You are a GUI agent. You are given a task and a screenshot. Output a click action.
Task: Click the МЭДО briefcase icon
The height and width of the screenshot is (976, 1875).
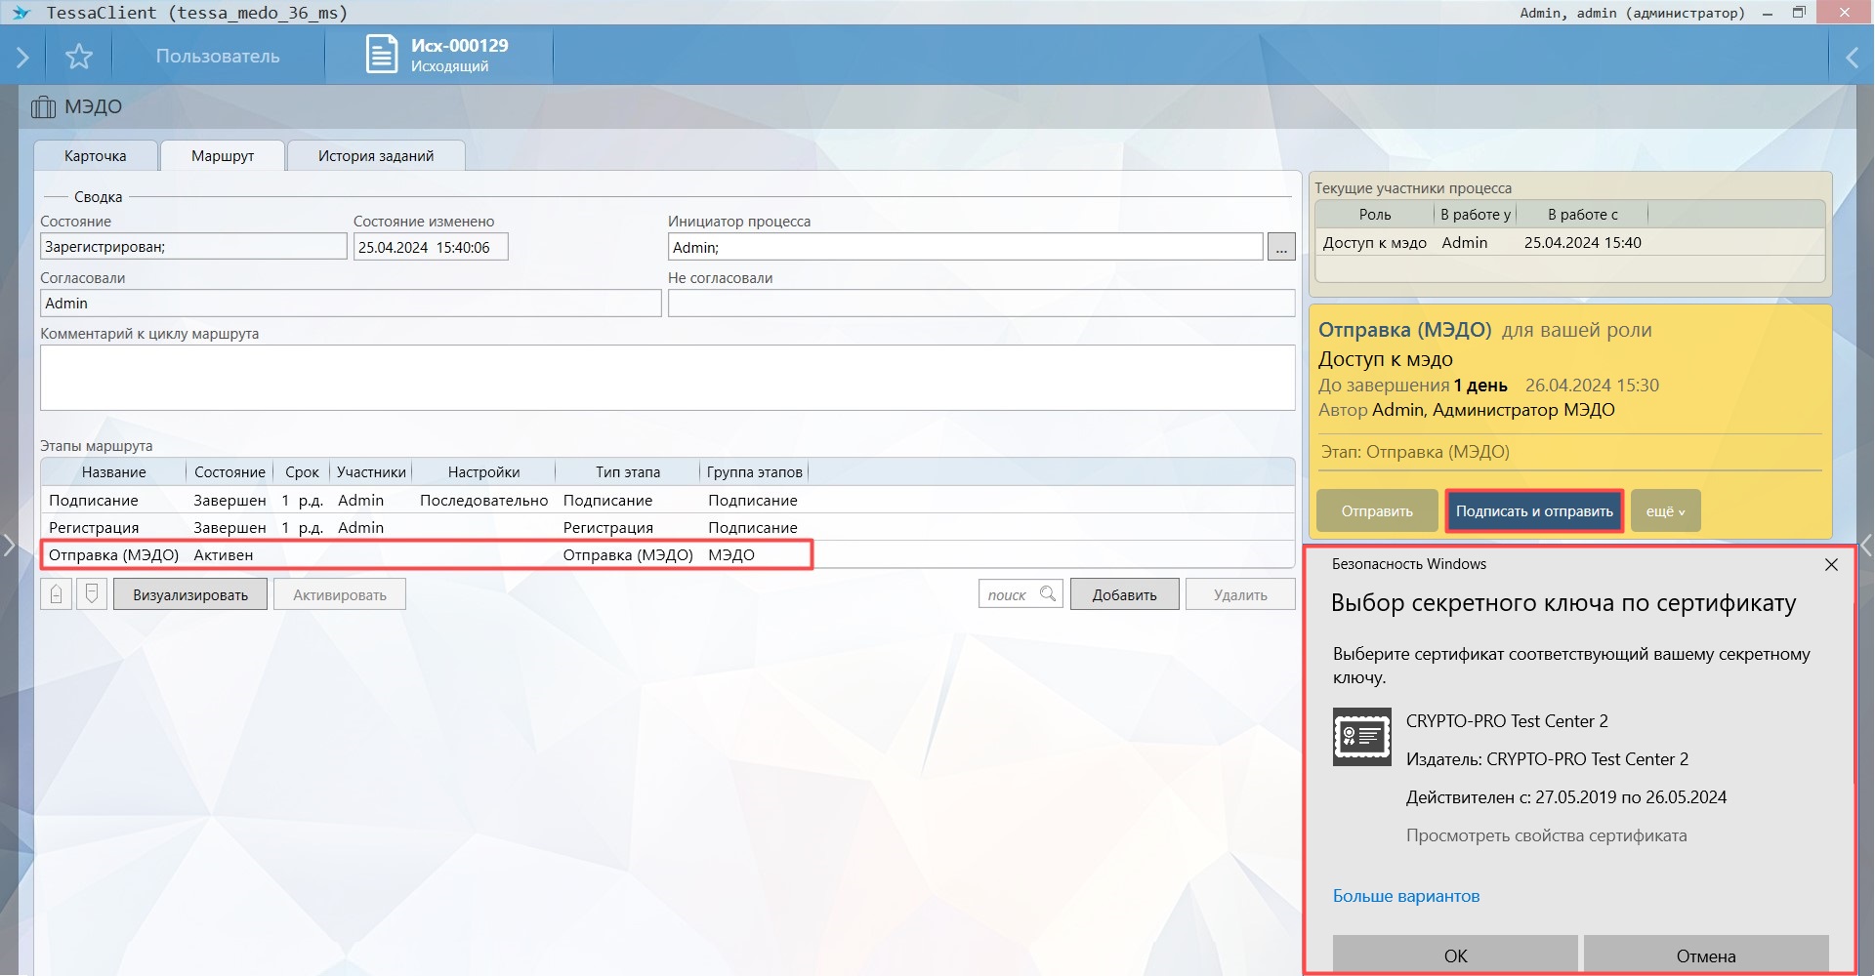point(43,107)
